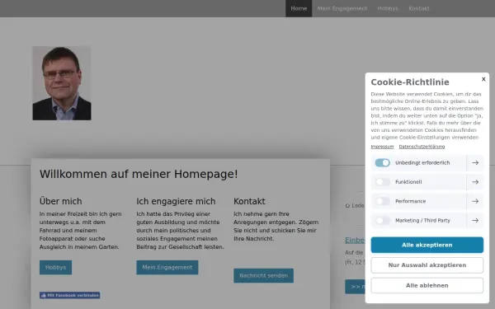The height and width of the screenshot is (309, 495).
Task: Enable the Performance cookies switch
Action: tap(382, 201)
